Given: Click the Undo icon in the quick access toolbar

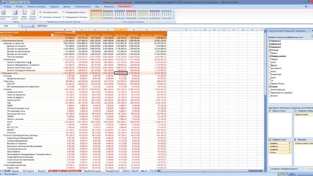Looking at the screenshot, I should point(8,2).
